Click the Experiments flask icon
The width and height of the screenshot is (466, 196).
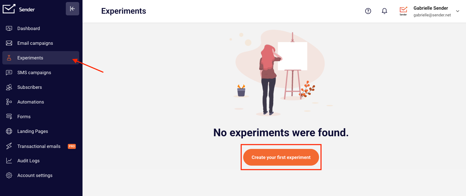tap(9, 58)
